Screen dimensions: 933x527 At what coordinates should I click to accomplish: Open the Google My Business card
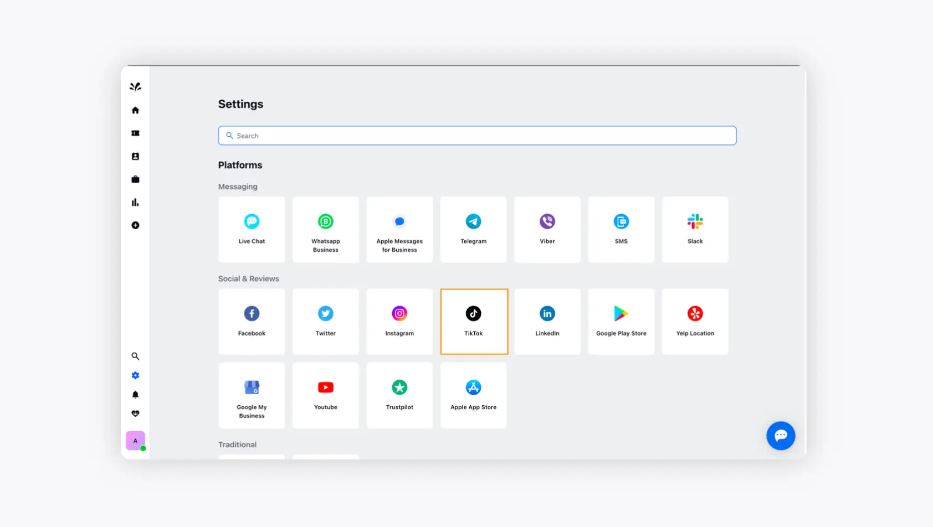tap(252, 395)
